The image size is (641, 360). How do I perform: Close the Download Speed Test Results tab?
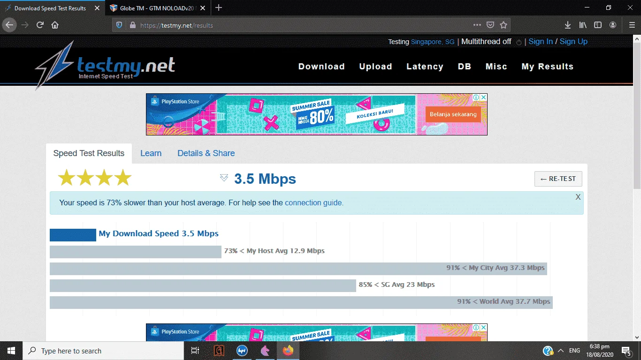97,8
